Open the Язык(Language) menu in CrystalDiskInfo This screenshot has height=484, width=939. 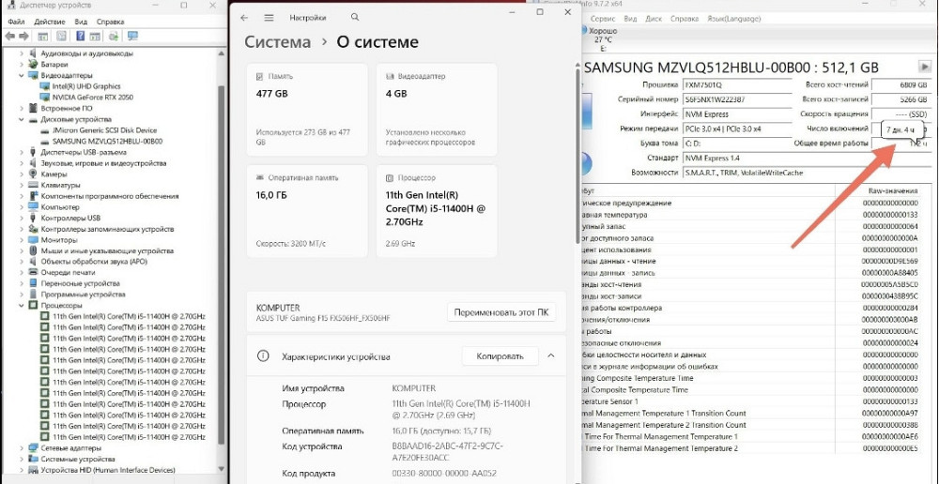(733, 19)
